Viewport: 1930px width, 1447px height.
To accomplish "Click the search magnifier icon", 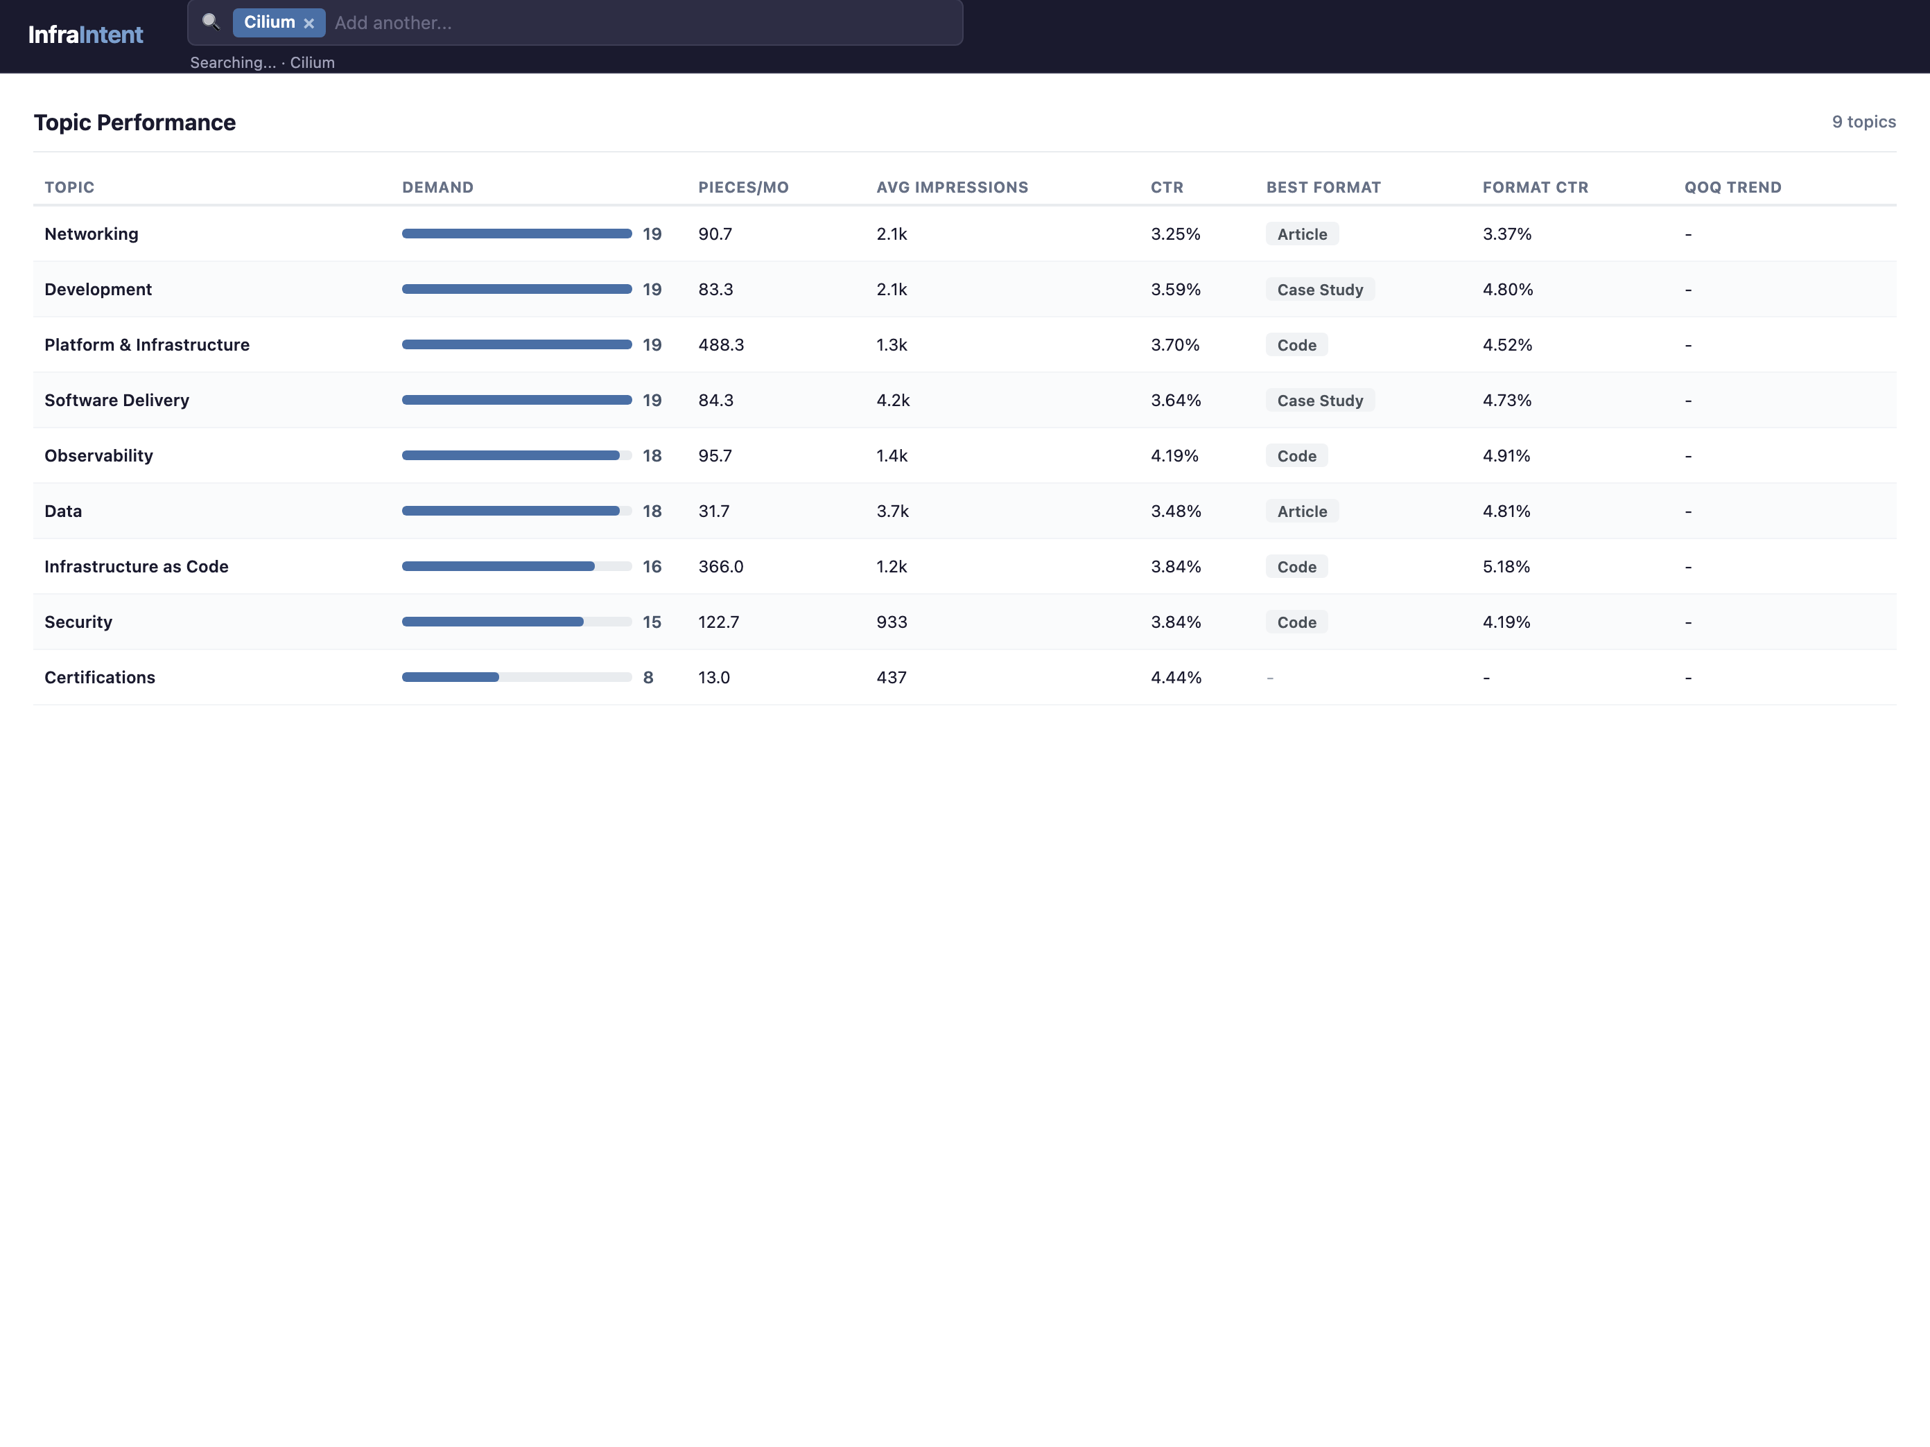I will coord(211,23).
